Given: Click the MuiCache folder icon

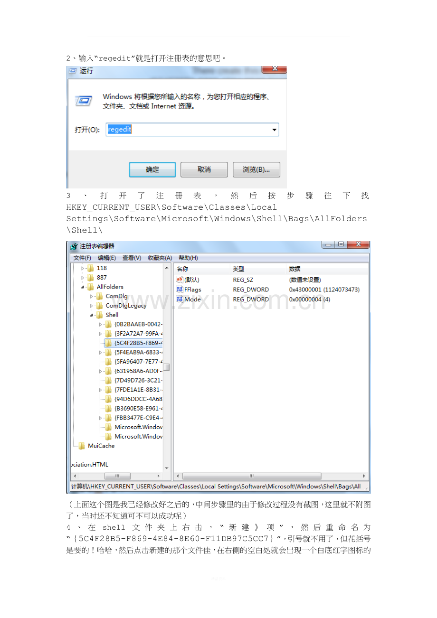Looking at the screenshot, I should pos(82,446).
